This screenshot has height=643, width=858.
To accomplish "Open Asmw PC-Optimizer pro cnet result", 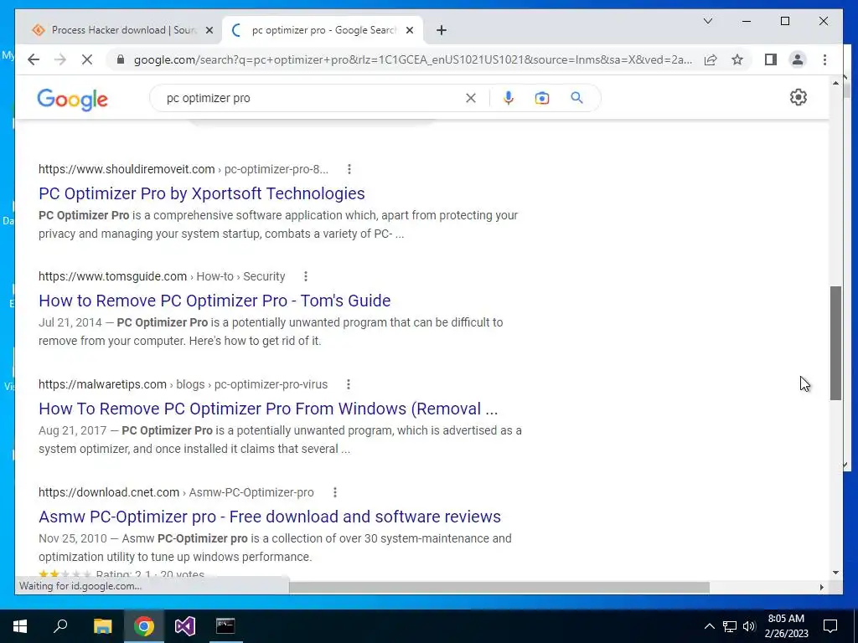I will (x=270, y=517).
